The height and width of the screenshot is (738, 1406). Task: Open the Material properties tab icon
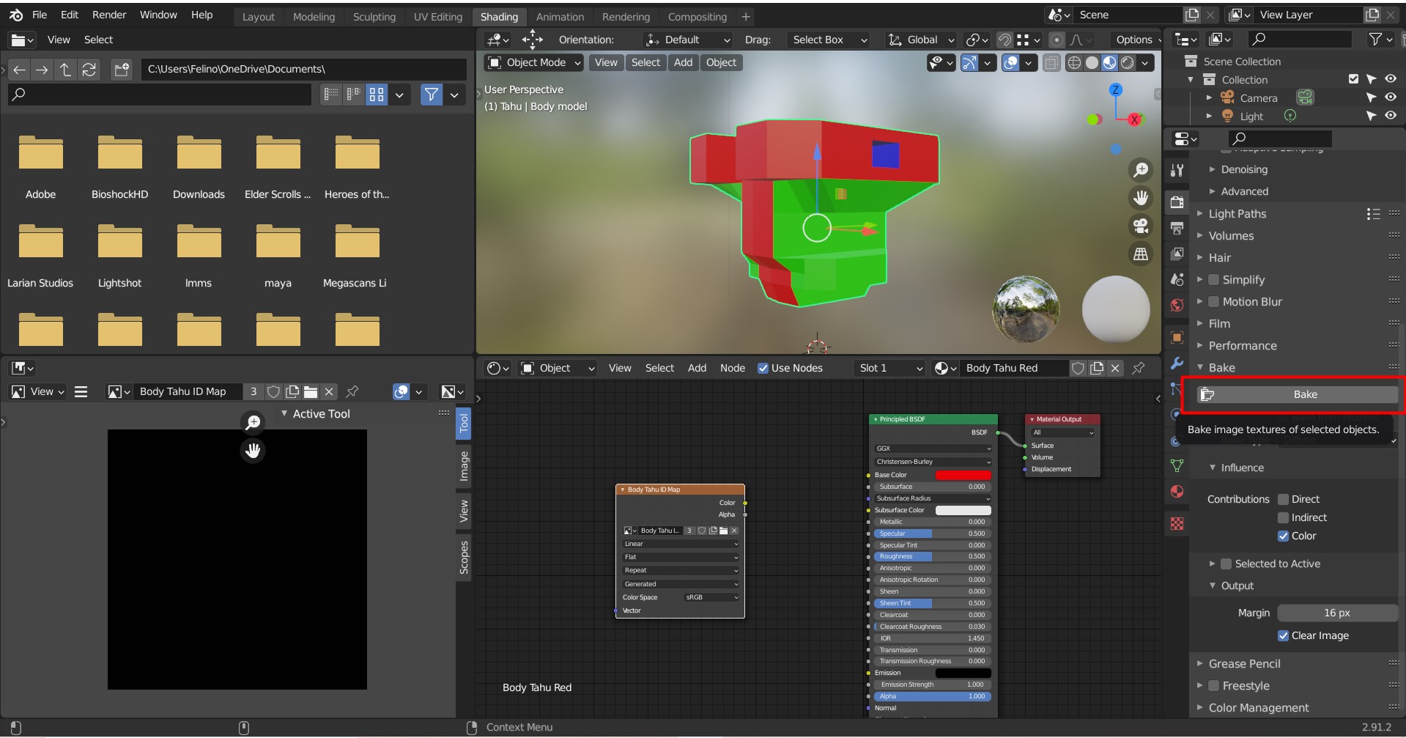pos(1177,492)
